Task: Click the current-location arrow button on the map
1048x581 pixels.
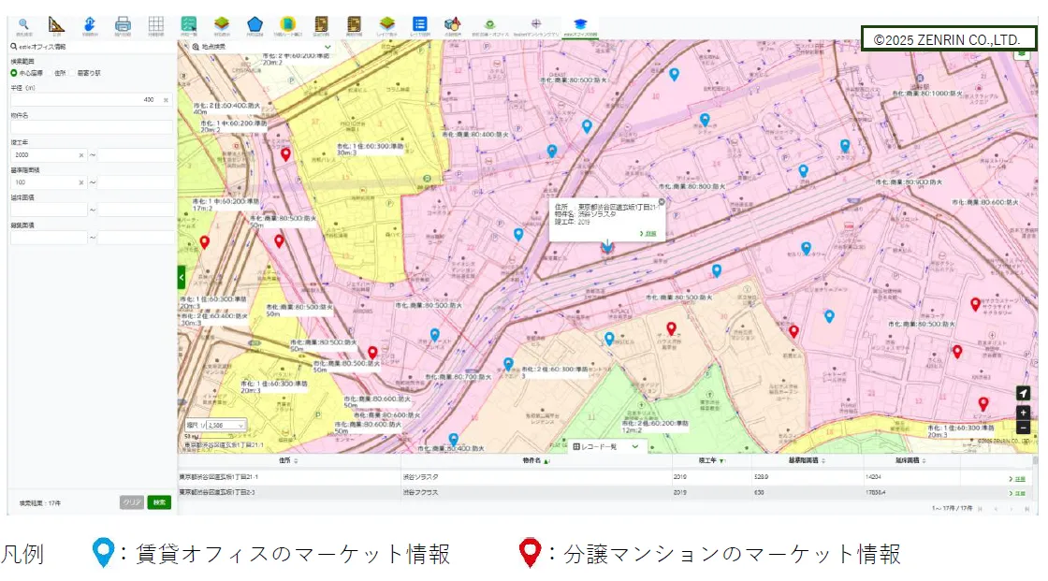Action: coord(1023,393)
